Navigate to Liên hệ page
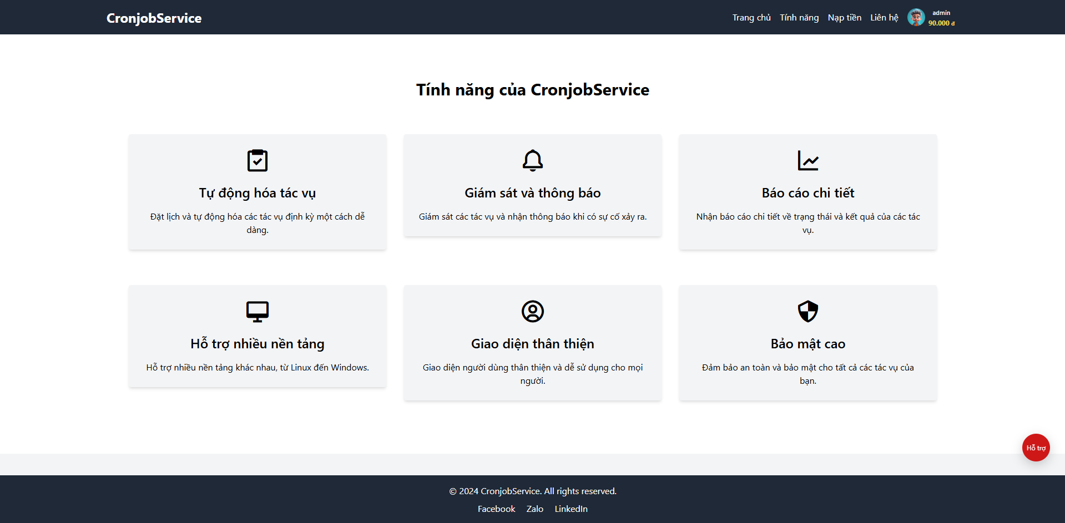The width and height of the screenshot is (1065, 523). (x=884, y=18)
